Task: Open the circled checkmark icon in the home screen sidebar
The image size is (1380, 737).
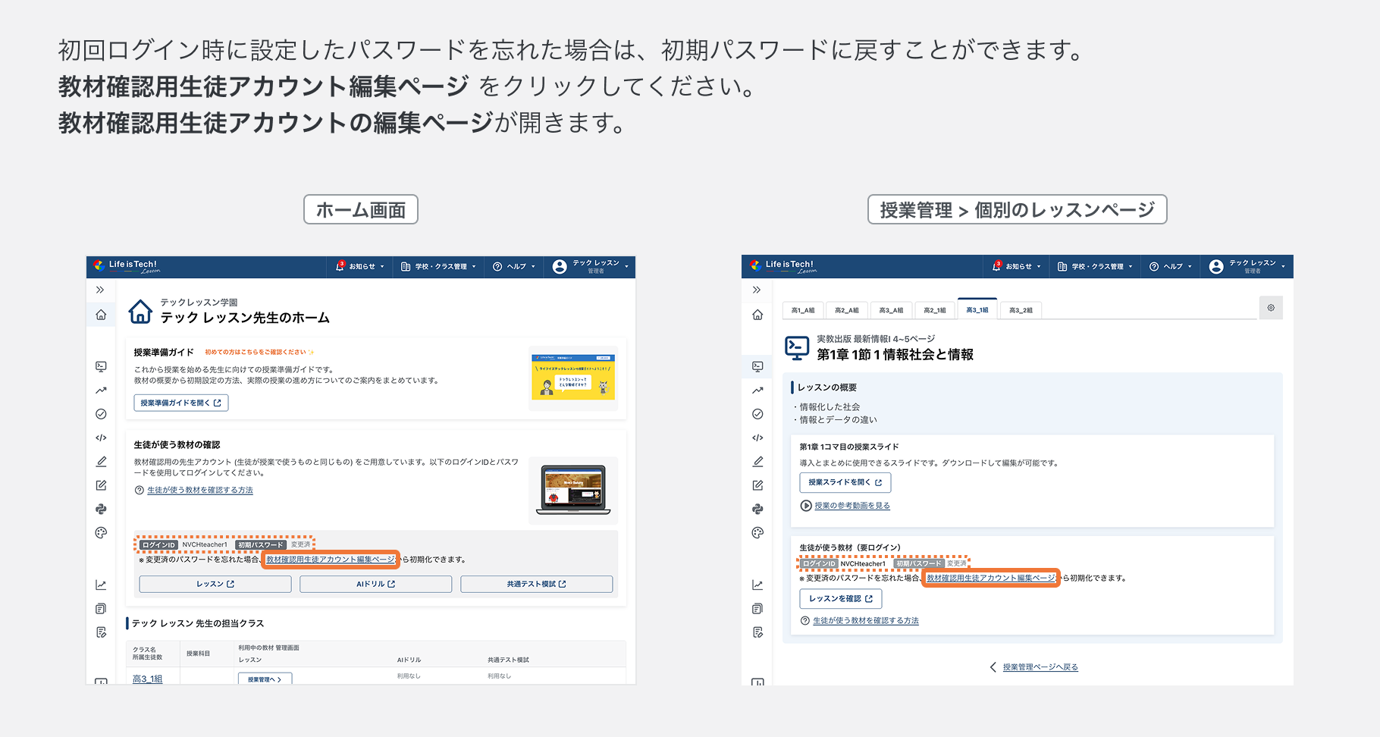Action: pyautogui.click(x=101, y=414)
